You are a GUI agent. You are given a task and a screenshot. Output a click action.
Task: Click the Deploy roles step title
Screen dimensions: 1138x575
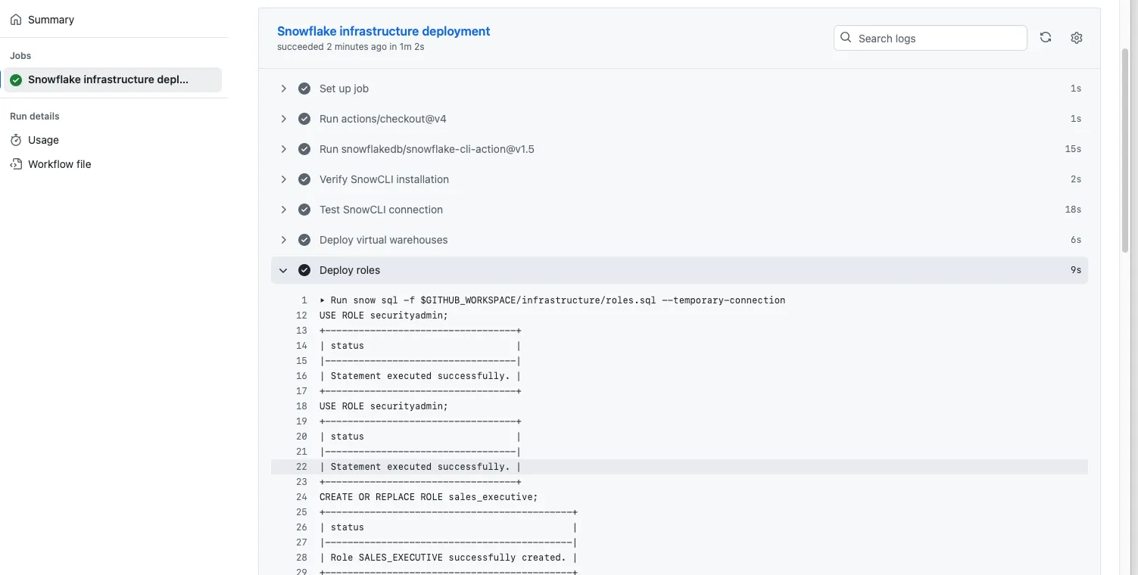350,270
